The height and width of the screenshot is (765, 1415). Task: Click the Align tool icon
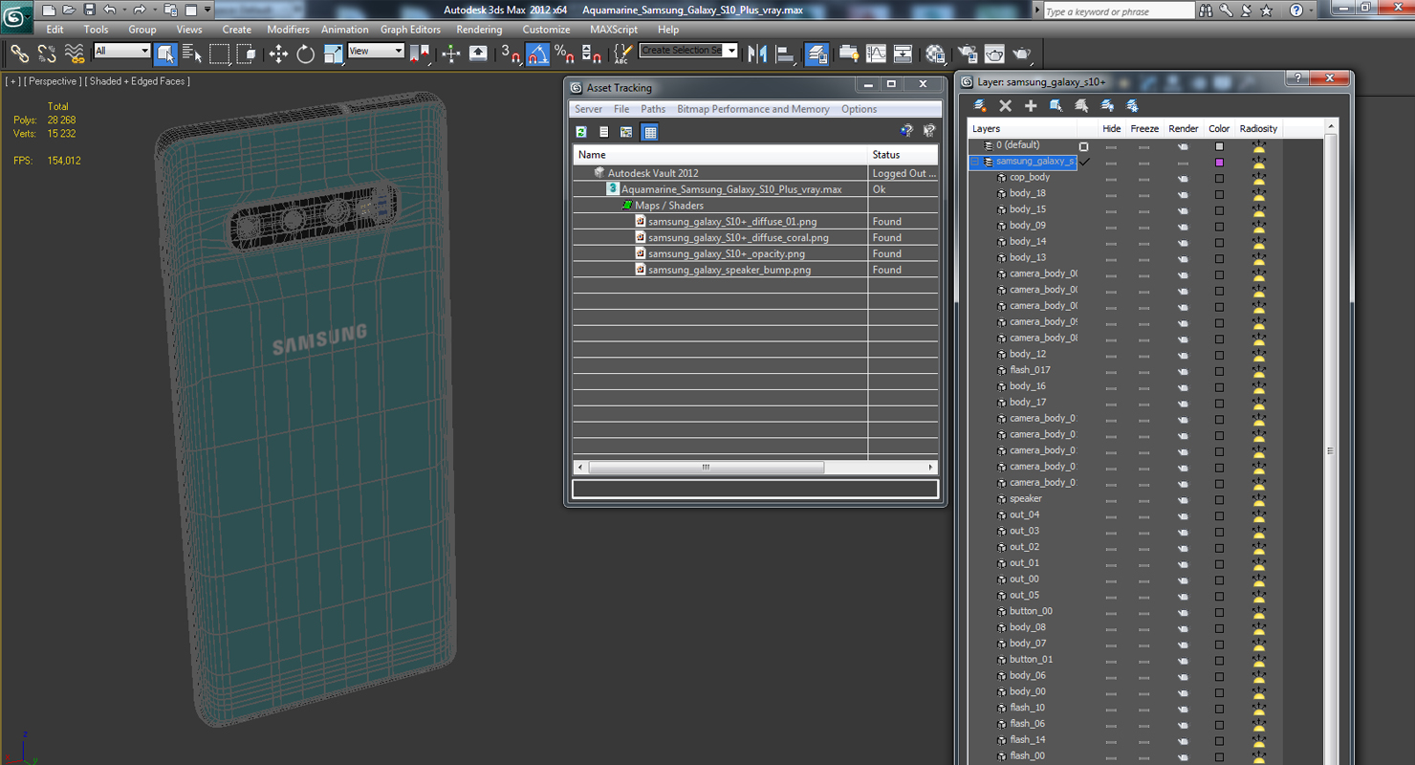pos(785,54)
